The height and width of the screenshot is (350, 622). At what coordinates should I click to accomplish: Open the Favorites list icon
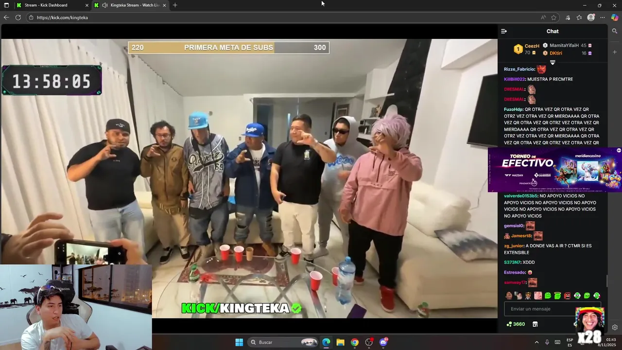(579, 17)
